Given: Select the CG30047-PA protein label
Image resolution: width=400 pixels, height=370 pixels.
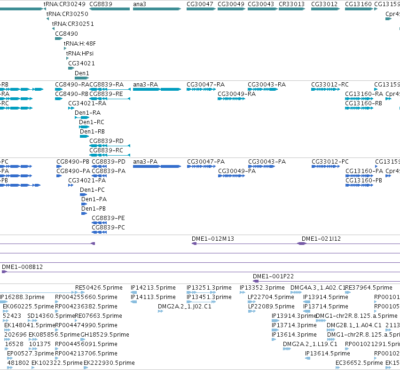Looking at the screenshot, I should [206, 162].
